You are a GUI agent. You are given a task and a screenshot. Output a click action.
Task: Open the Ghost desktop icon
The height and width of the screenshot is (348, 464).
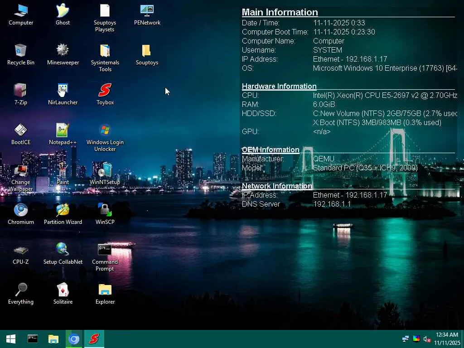point(63,11)
